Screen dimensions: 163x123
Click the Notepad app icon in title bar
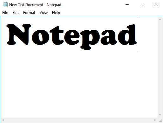point(5,5)
